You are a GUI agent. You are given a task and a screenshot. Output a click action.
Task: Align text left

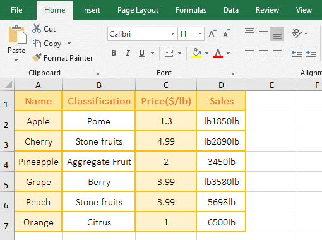249,53
